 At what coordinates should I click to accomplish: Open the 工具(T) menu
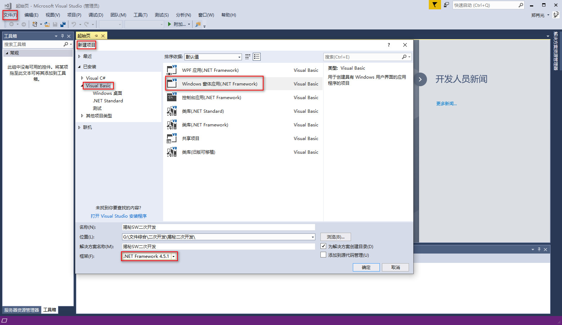coord(140,15)
